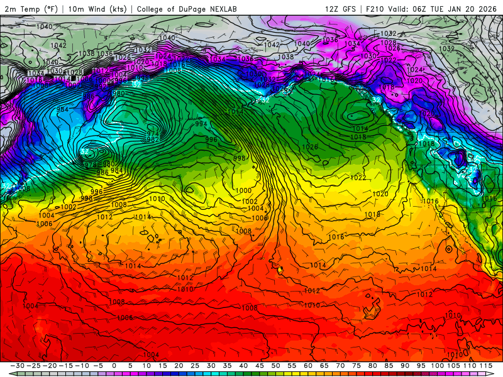Screen dimensions: 503x377
Task: Click the 50 temperature scale label
Action: [x=275, y=366]
